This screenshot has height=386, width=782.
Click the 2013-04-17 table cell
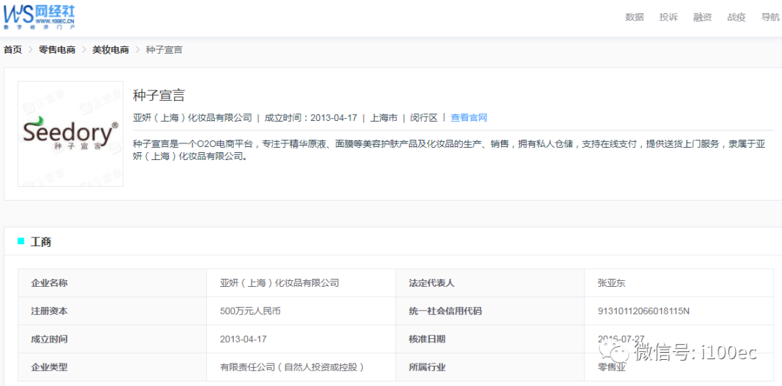301,339
